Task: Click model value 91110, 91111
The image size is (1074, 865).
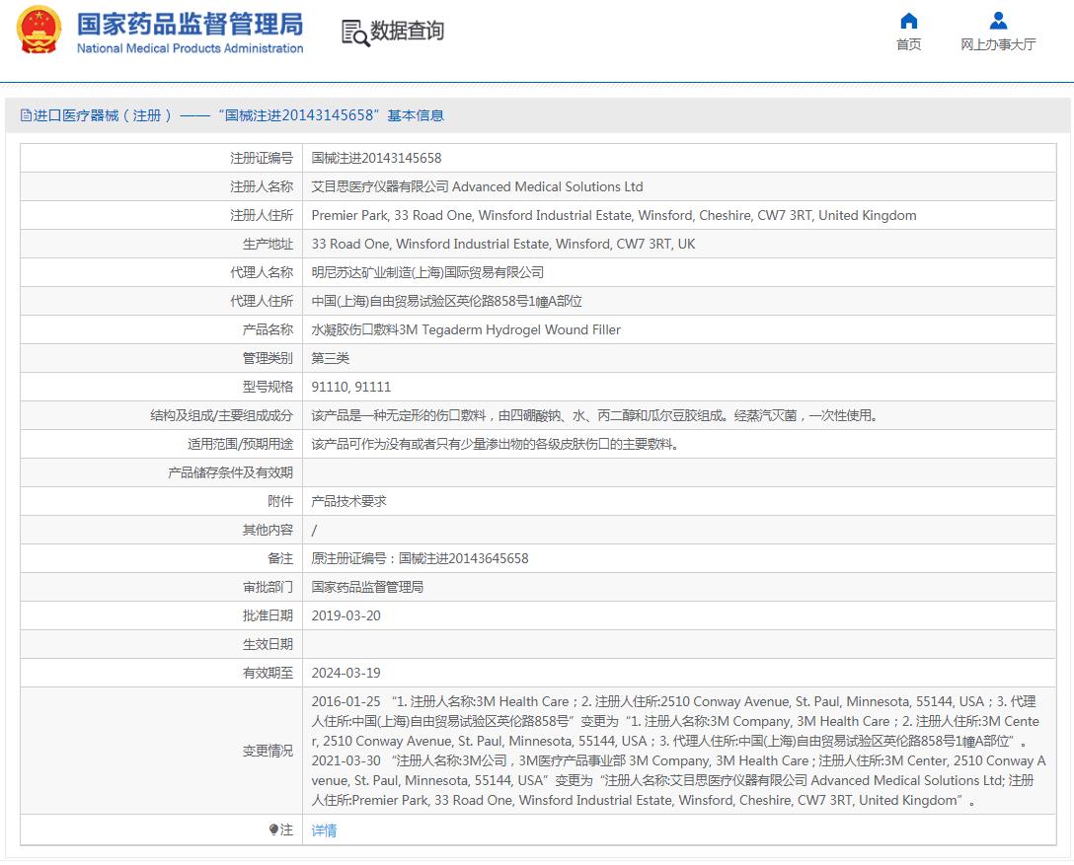Action: [350, 388]
